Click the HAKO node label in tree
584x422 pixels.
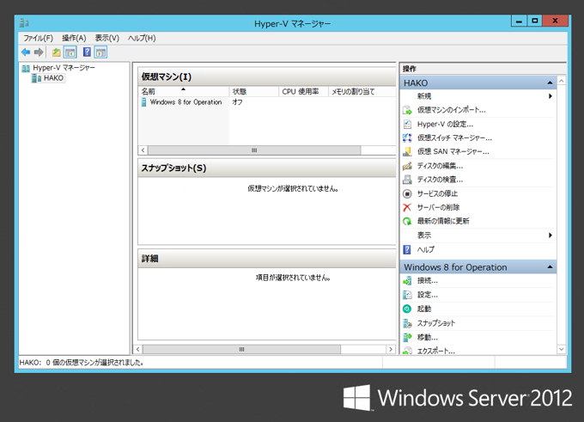(53, 78)
